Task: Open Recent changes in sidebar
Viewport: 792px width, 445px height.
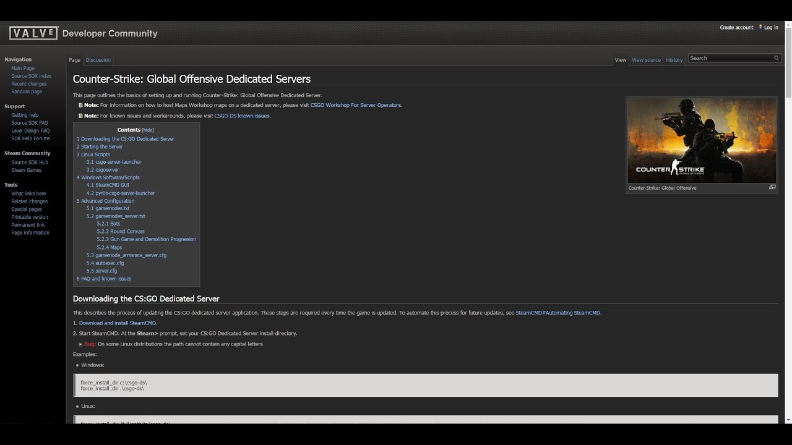Action: click(x=28, y=84)
